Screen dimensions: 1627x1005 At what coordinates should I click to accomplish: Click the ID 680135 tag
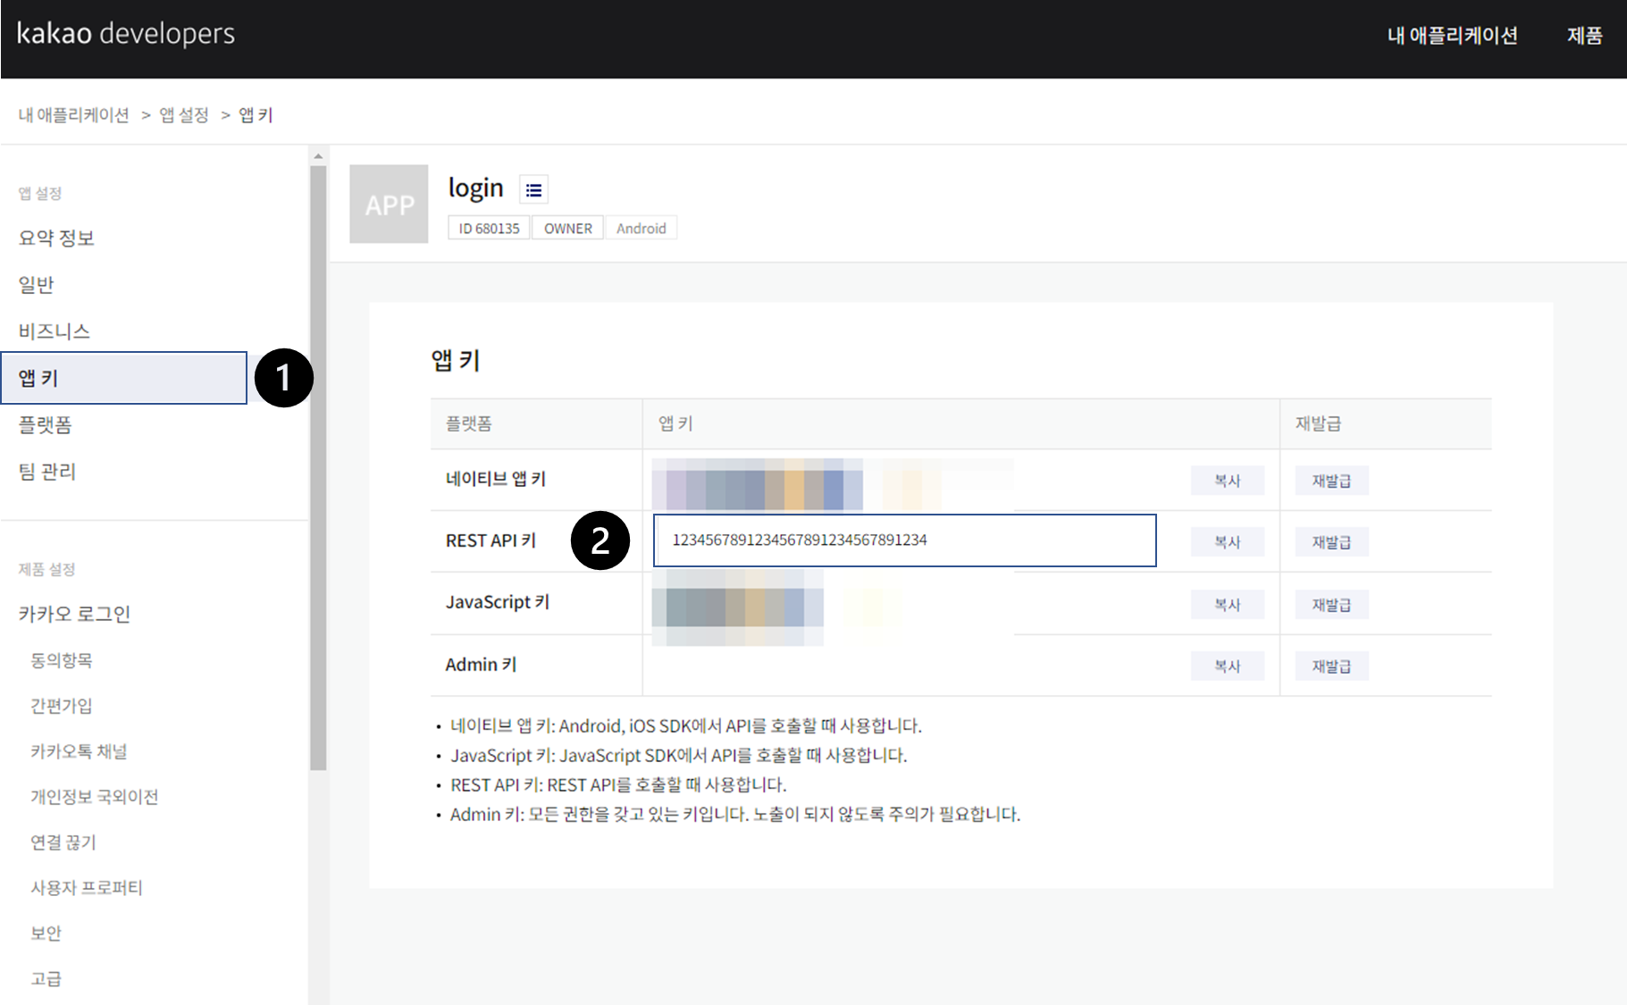pos(489,229)
